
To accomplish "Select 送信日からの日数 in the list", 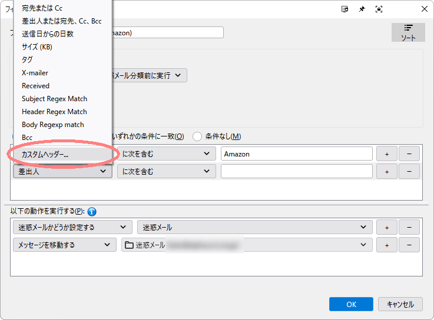I will click(63, 34).
